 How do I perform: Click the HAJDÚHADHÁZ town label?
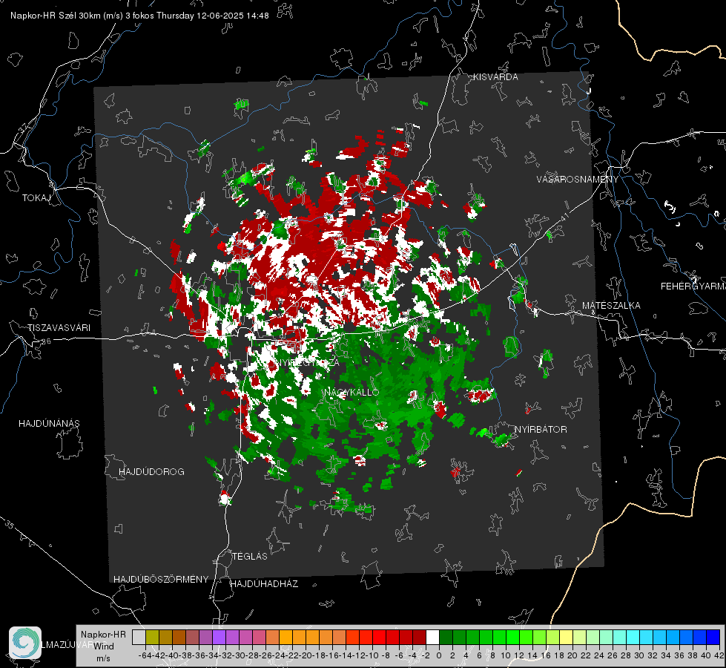pos(264,583)
